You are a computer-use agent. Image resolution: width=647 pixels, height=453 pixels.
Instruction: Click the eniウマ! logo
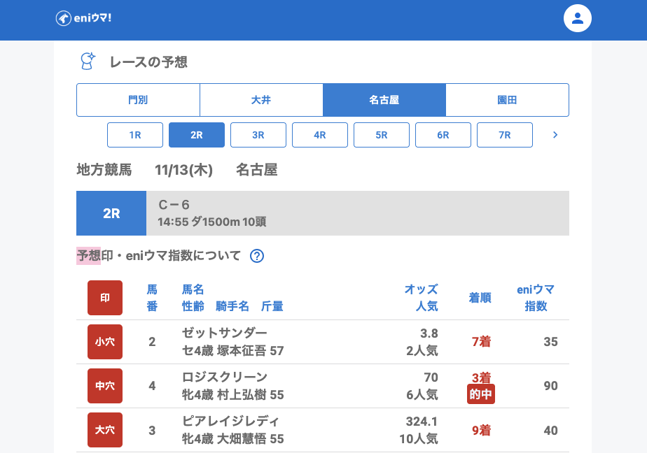coord(83,18)
